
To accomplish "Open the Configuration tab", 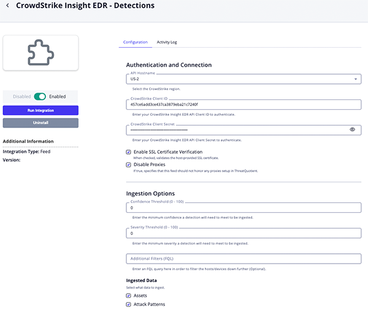I will point(135,42).
